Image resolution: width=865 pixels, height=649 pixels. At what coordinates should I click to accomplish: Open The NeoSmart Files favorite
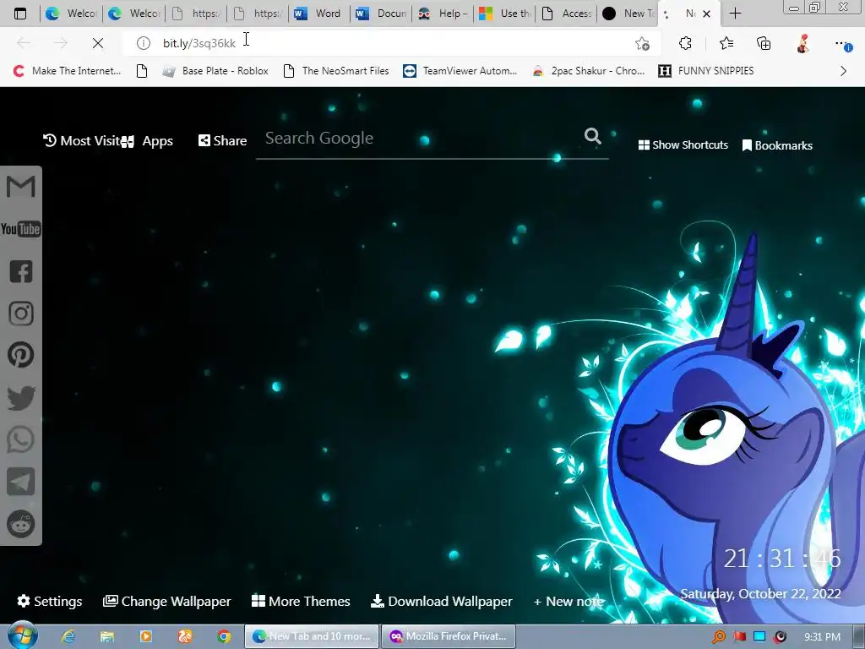pos(336,71)
